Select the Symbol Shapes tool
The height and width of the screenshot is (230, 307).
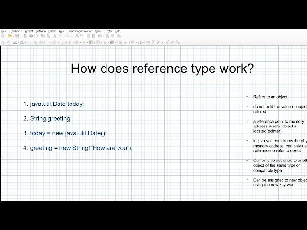coord(77,42)
